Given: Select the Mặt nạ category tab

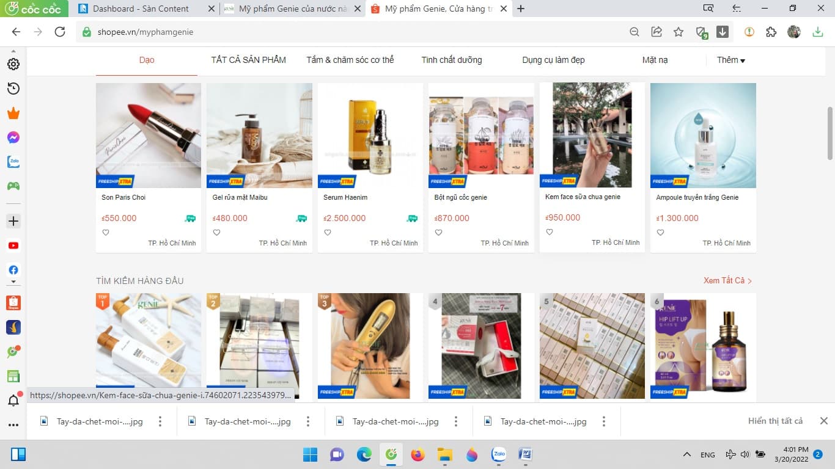Looking at the screenshot, I should tap(655, 60).
